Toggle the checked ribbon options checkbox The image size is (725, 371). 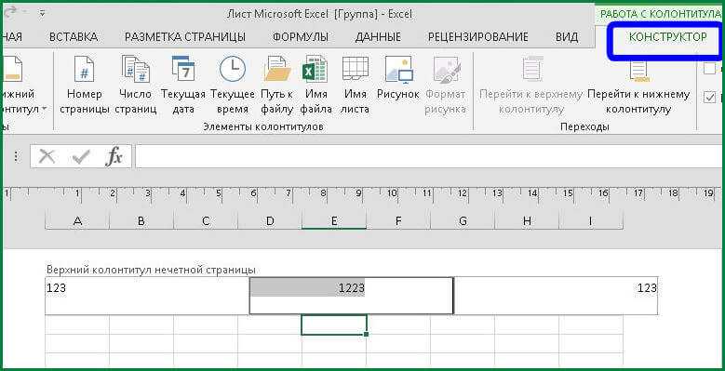tap(709, 98)
